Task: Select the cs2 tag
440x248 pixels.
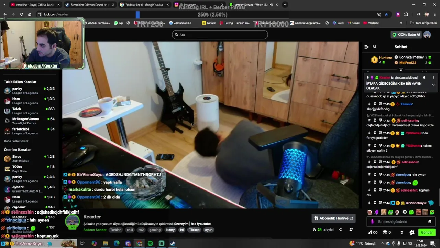Action: tap(141, 230)
